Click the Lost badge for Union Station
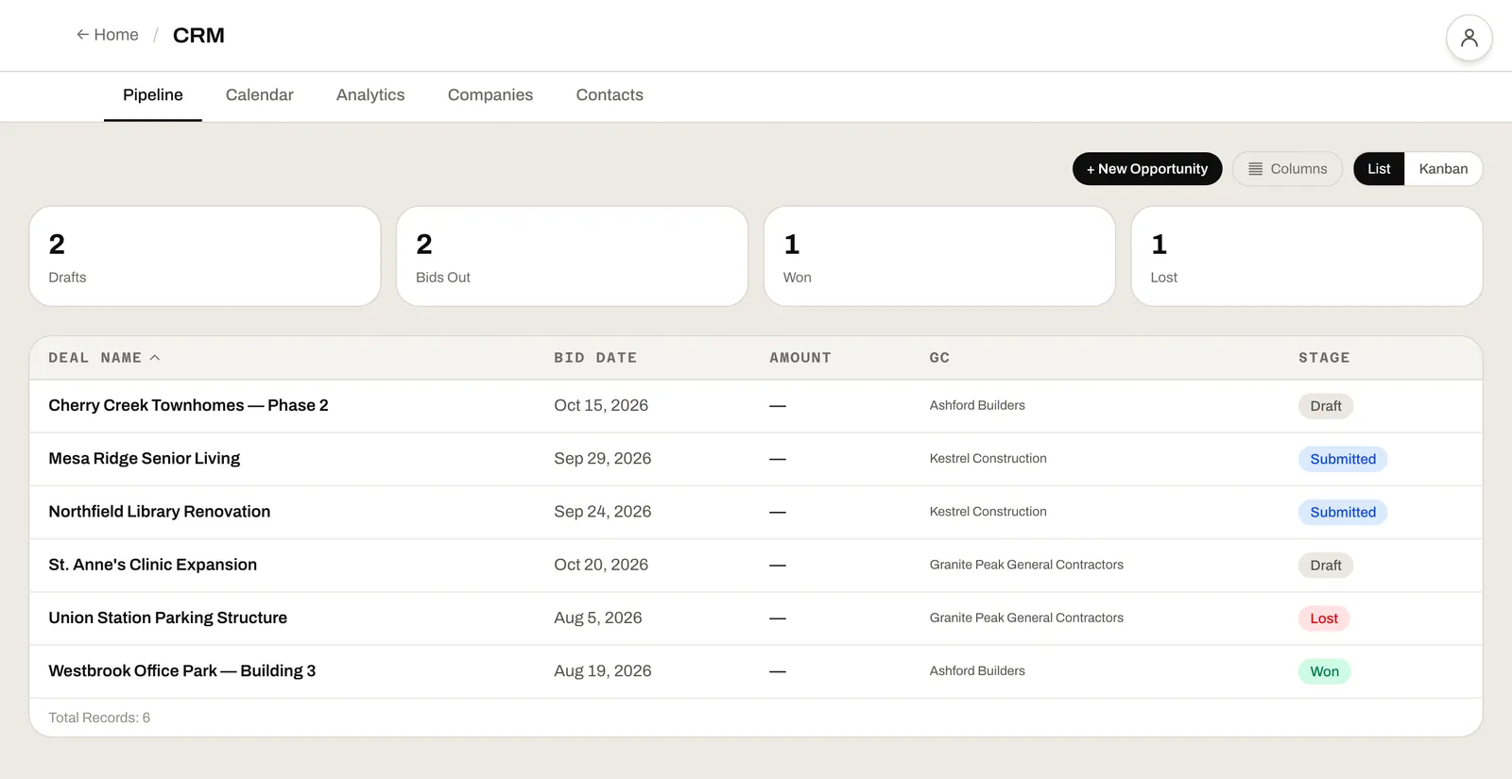Screen dimensions: 1512x779 (1324, 618)
